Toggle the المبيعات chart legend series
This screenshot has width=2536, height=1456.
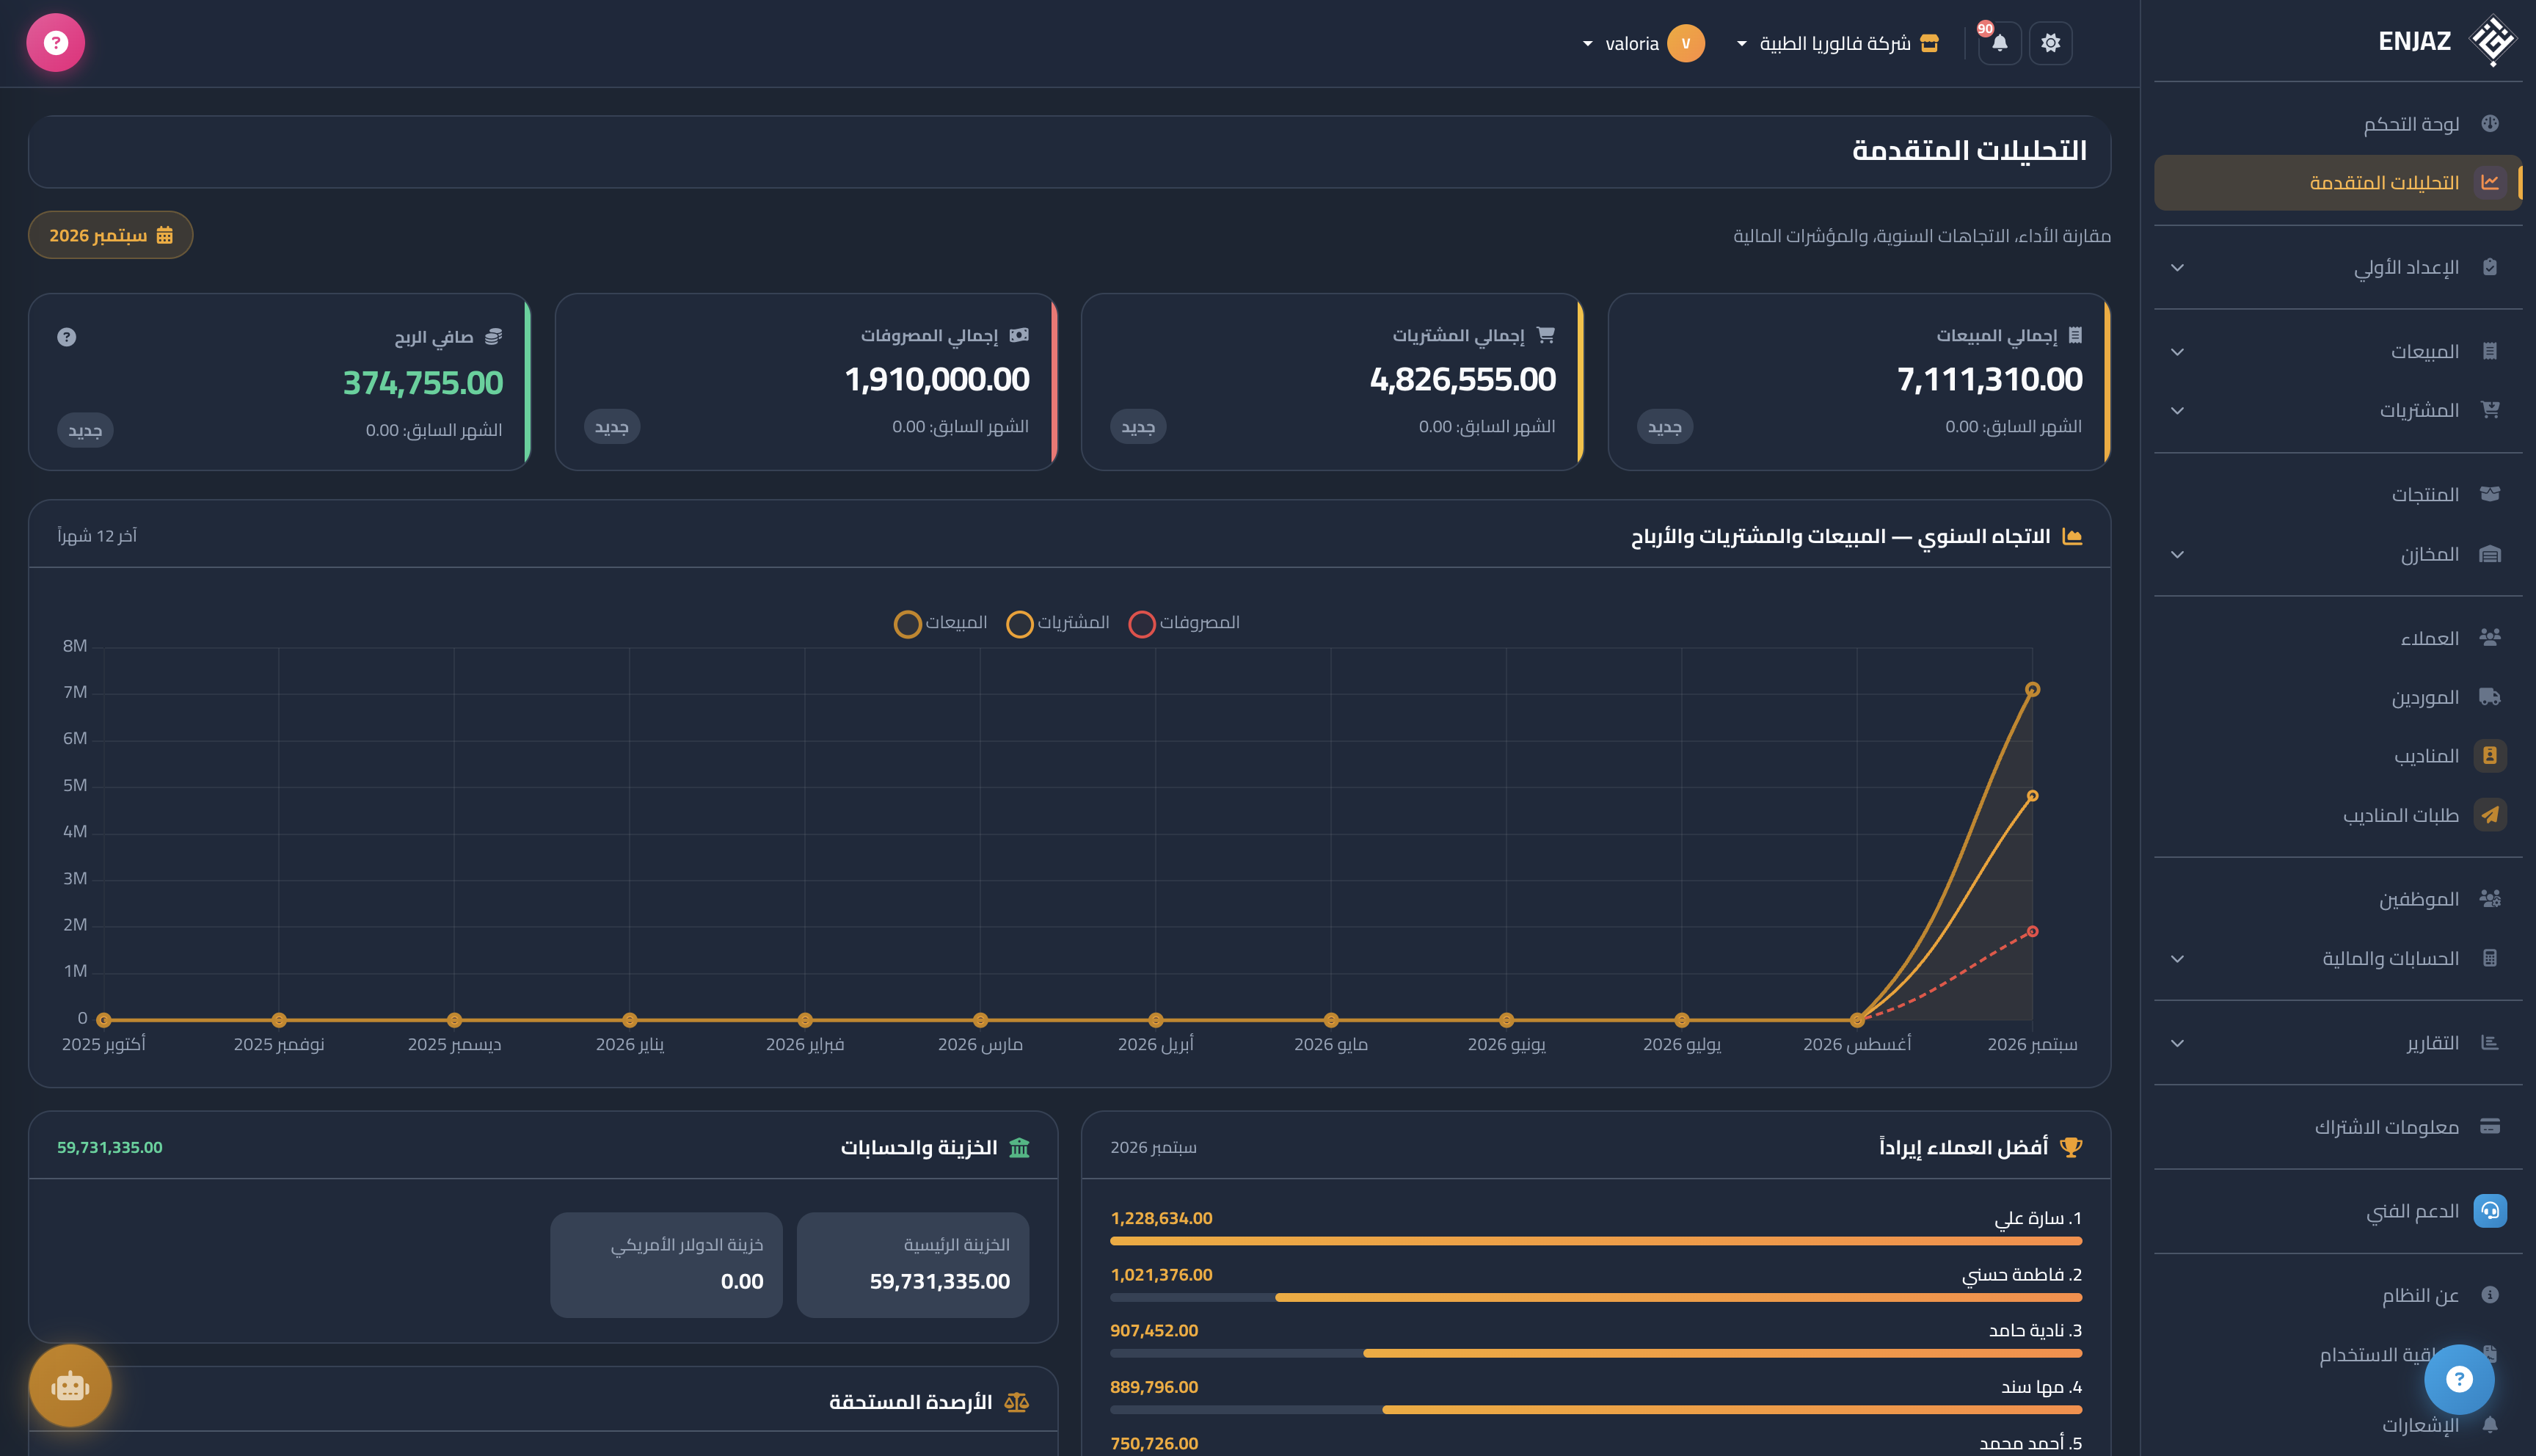click(x=941, y=623)
